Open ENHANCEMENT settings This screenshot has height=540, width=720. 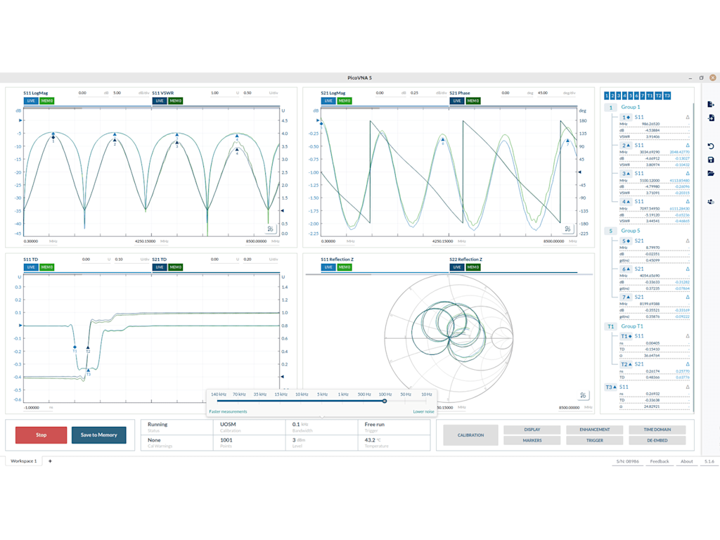click(595, 430)
